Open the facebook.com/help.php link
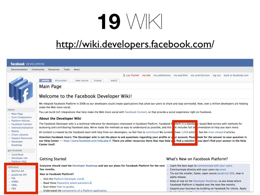 tap(87, 141)
